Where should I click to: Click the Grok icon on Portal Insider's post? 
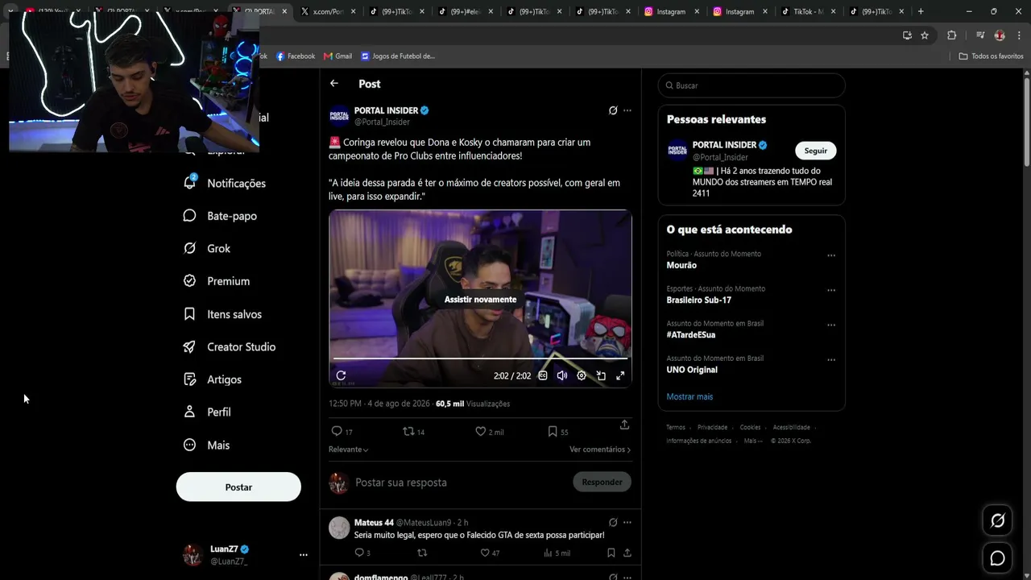coord(613,110)
